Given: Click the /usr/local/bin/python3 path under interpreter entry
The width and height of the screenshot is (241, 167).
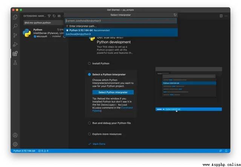Looking at the screenshot, I should 78,34.
